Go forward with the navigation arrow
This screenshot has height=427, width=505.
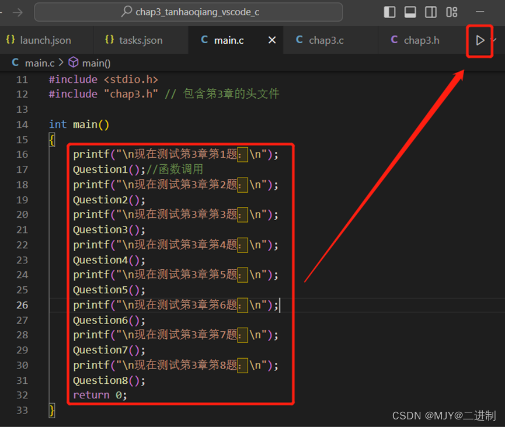(x=18, y=13)
